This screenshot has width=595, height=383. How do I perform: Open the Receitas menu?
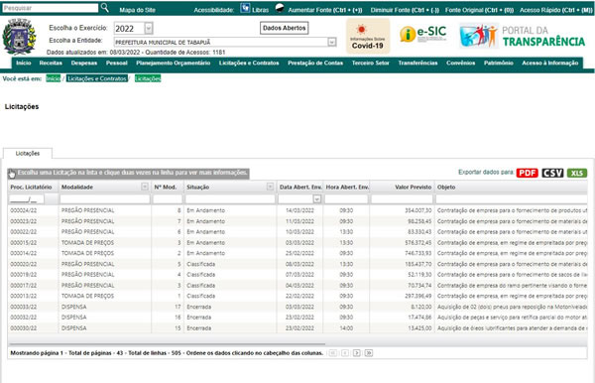click(51, 64)
